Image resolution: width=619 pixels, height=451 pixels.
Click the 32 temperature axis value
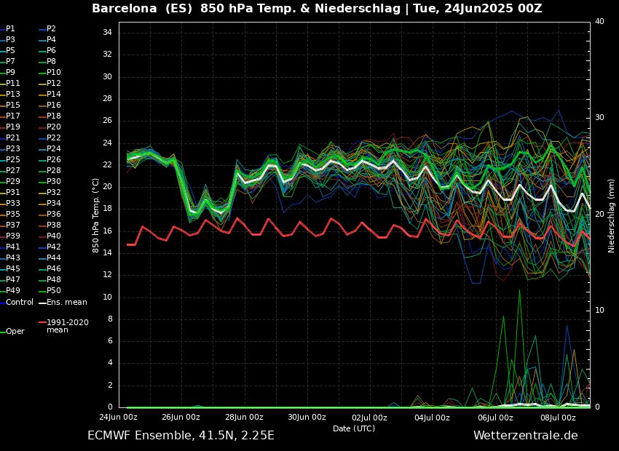107,55
